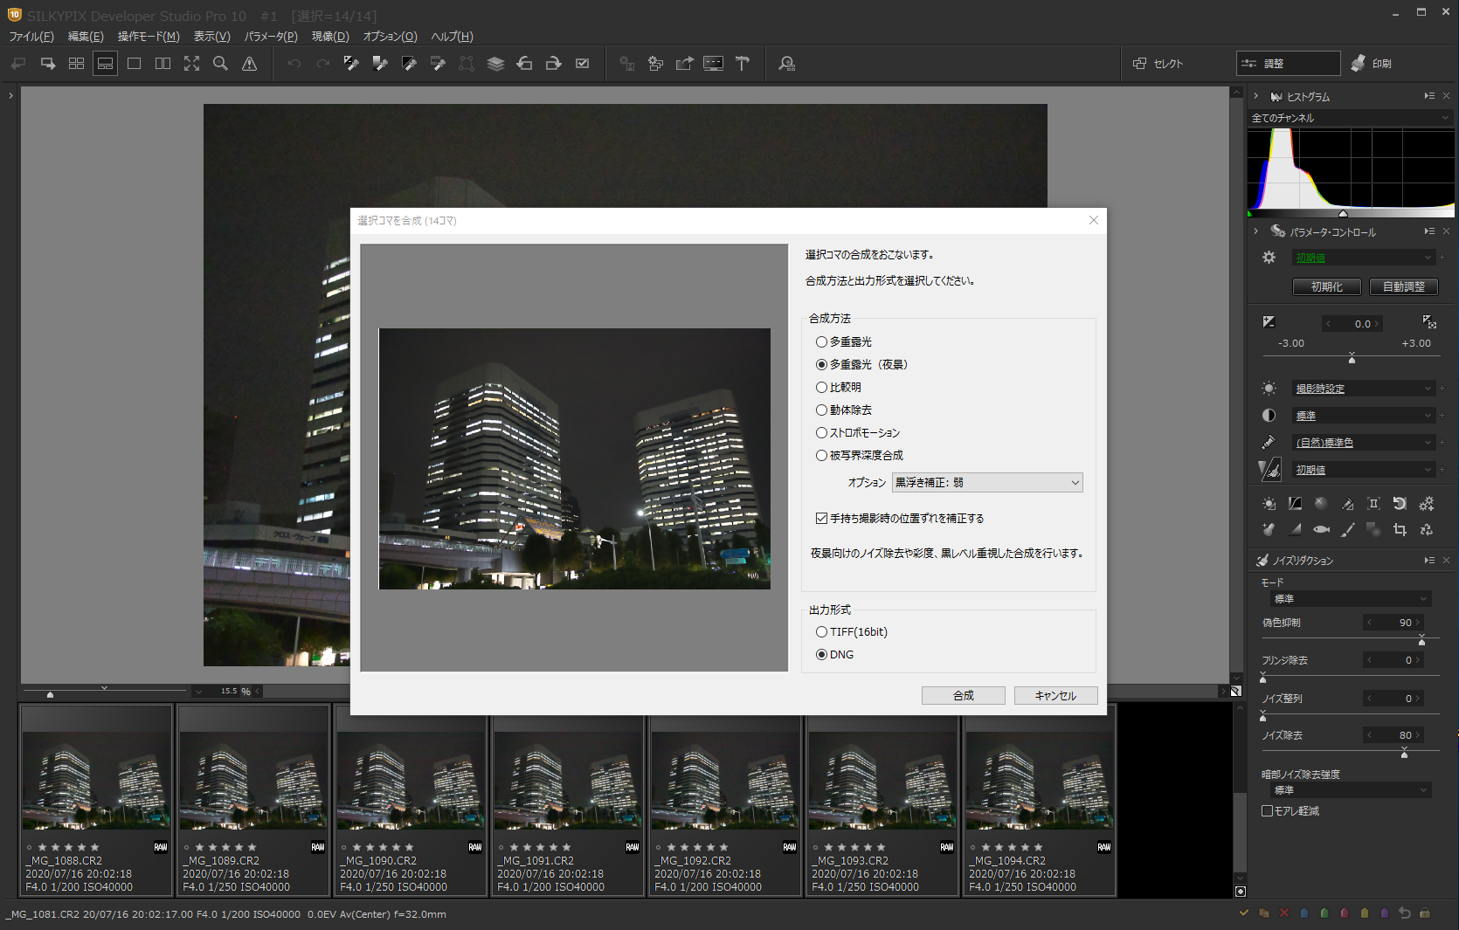
Task: Collapse the パラメータ・コントロール panel chevron
Action: [x=1256, y=231]
